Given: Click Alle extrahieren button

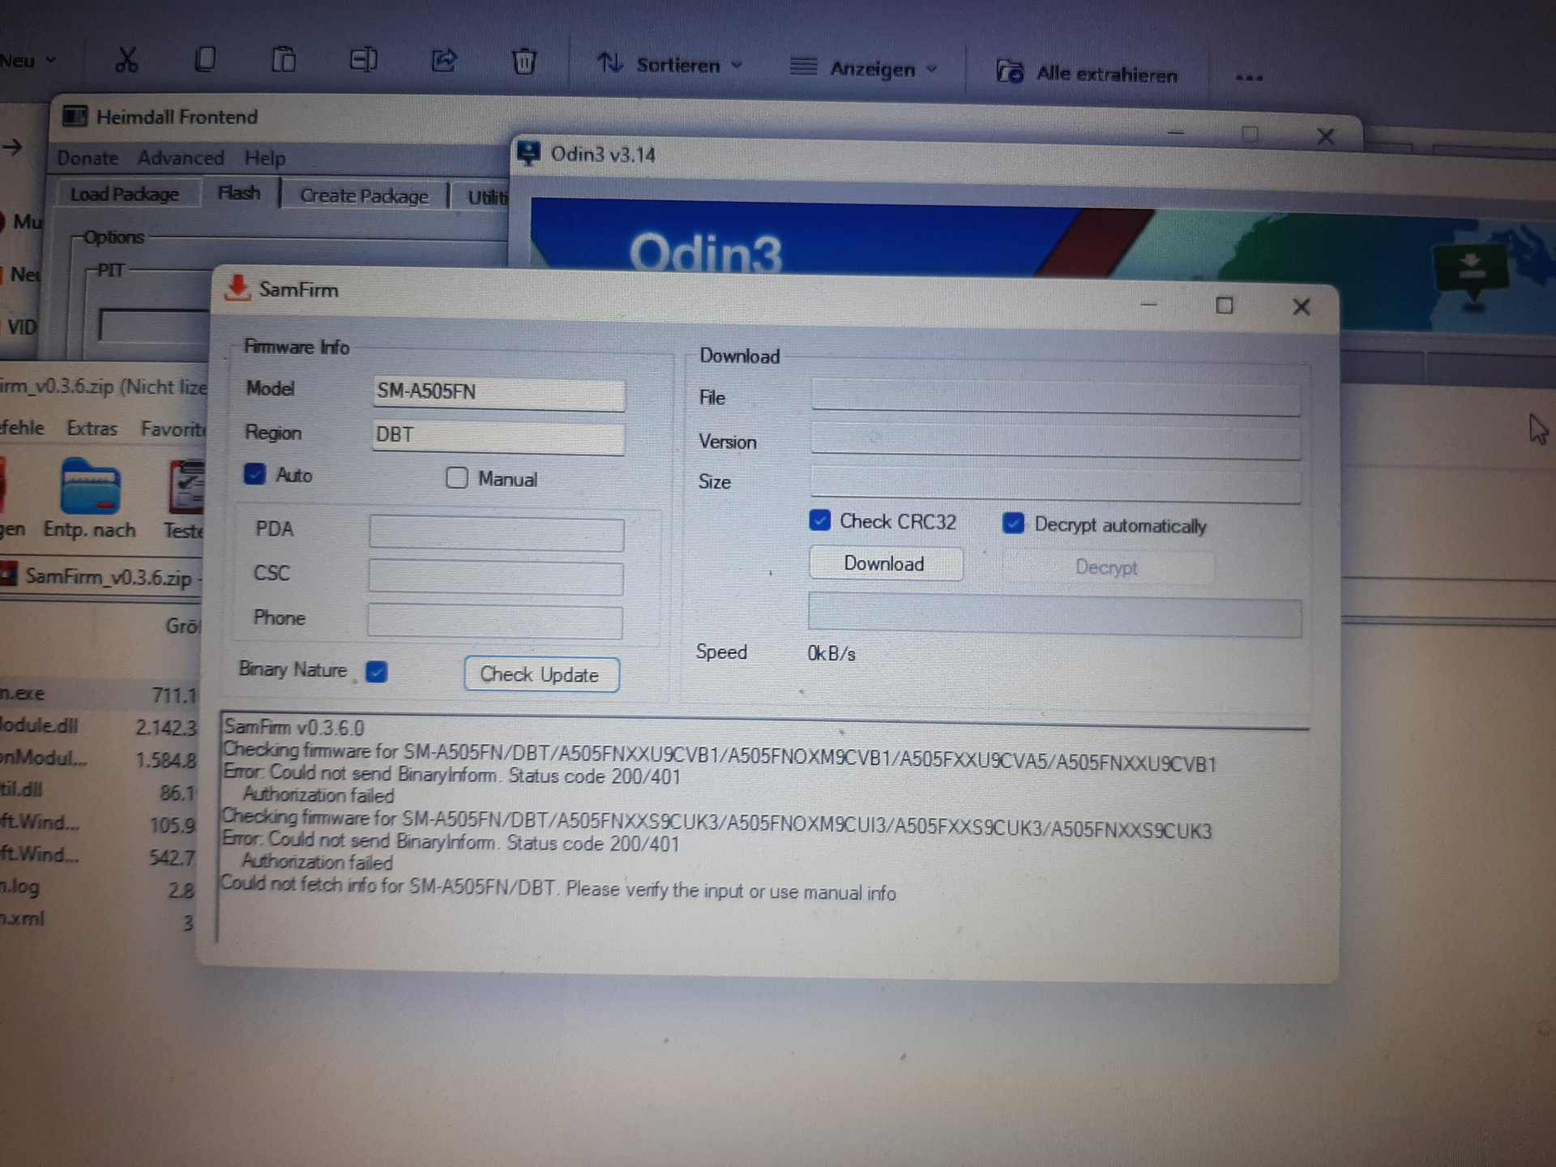Looking at the screenshot, I should click(1087, 73).
